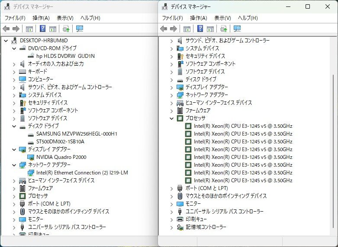Click Back arrow in right Device Manager toolbar
Image resolution: width=338 pixels, height=247 pixels.
click(x=164, y=28)
